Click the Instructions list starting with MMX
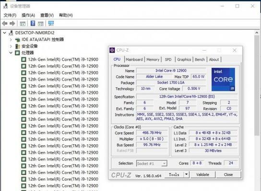 [x=187, y=117]
